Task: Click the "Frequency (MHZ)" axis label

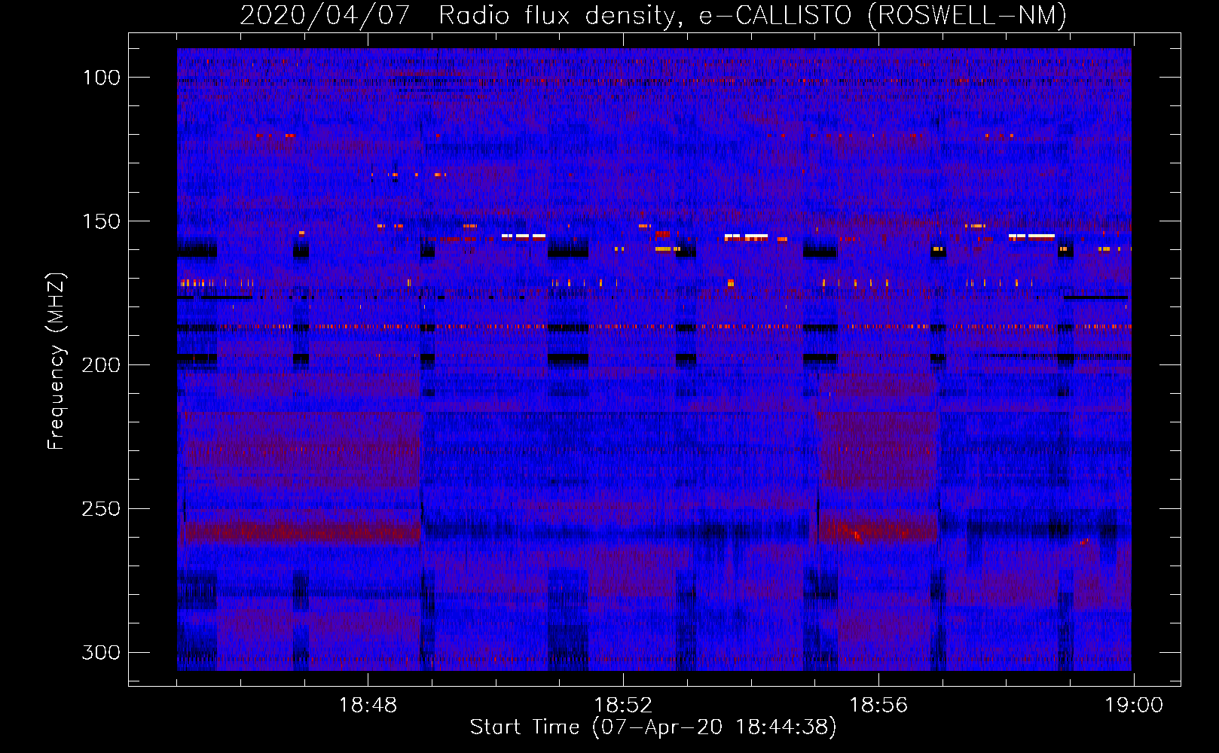Action: coord(56,361)
